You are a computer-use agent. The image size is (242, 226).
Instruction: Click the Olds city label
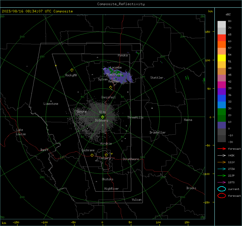click(102, 112)
